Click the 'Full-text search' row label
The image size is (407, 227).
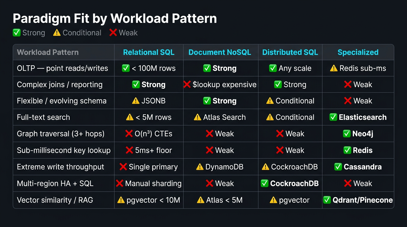point(43,117)
